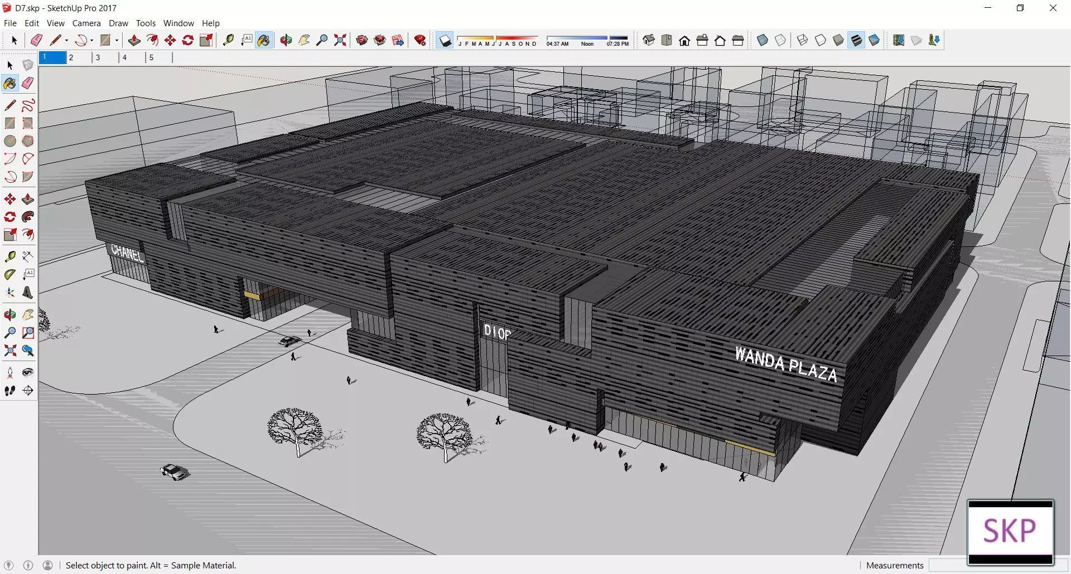Viewport: 1071px width, 574px height.
Task: Click the user sign-in status bar icon
Action: (x=48, y=565)
